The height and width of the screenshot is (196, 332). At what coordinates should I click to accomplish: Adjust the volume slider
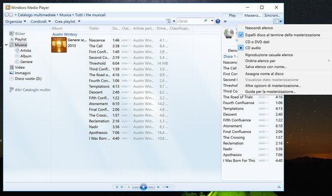pyautogui.click(x=167, y=187)
